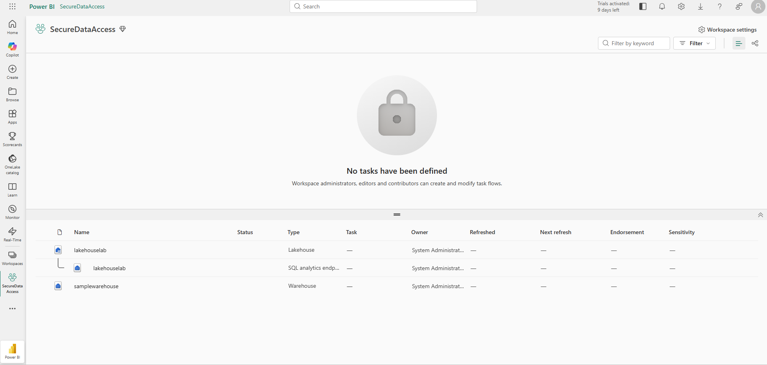Show more navigation options via the ellipsis

(x=12, y=309)
